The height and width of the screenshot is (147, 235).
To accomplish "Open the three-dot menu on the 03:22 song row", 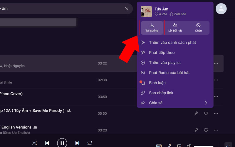I will pyautogui.click(x=216, y=63).
